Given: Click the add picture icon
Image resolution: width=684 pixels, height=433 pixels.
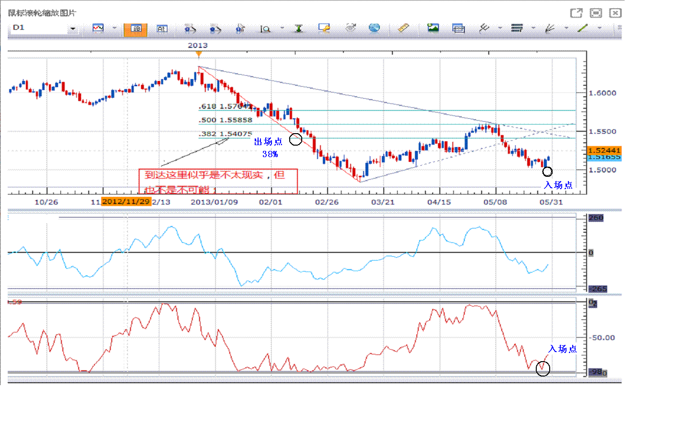Looking at the screenshot, I should coord(433,28).
